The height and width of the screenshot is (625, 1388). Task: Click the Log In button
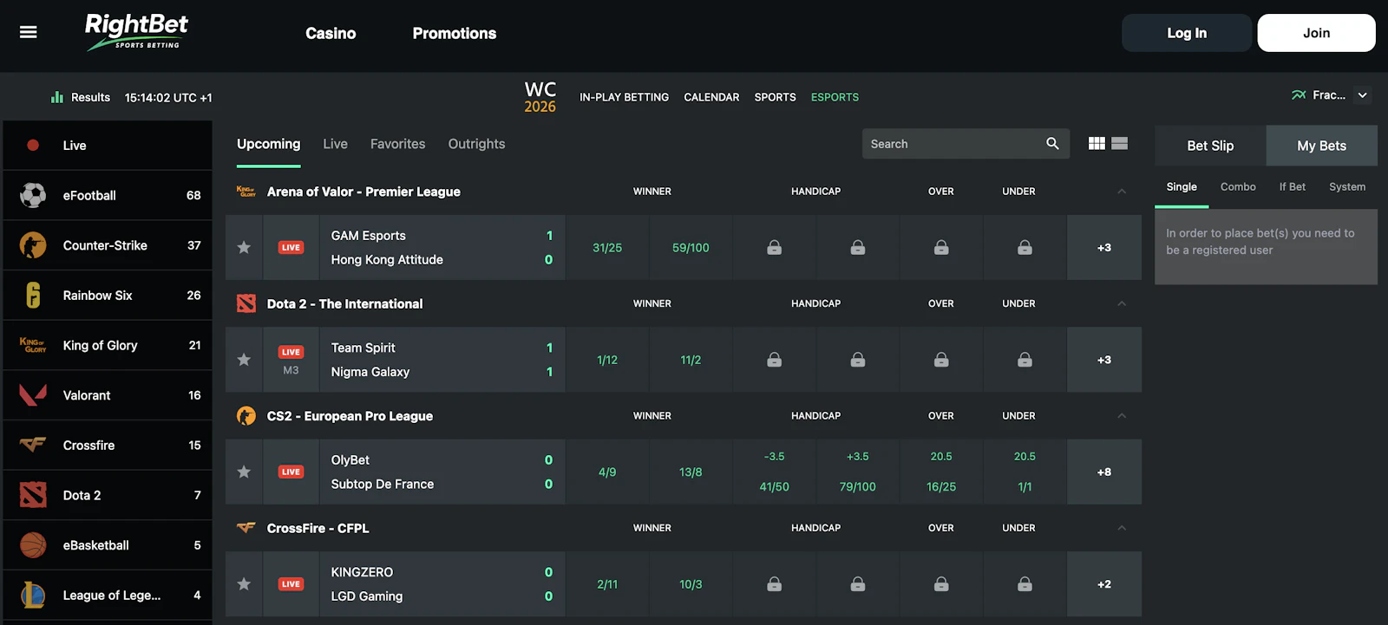(1187, 33)
